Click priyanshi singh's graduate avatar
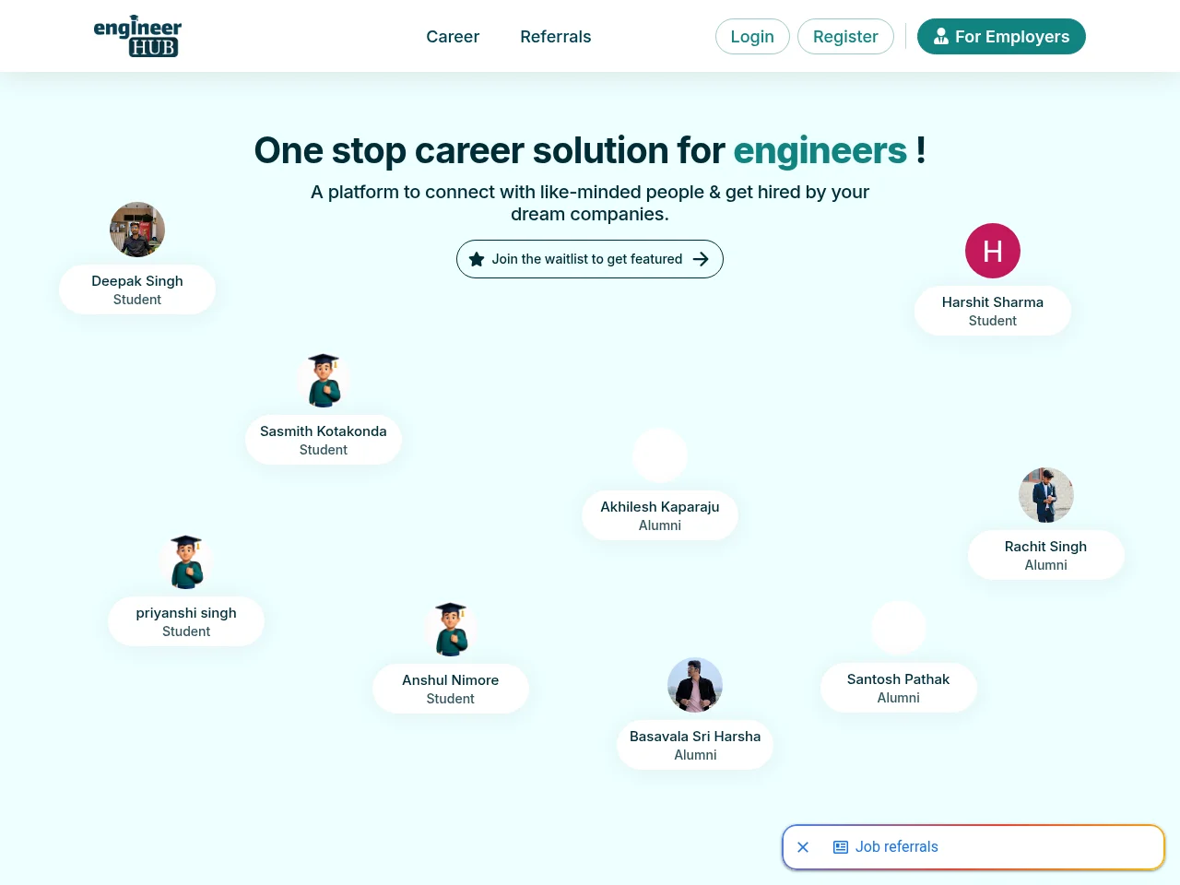 (186, 561)
